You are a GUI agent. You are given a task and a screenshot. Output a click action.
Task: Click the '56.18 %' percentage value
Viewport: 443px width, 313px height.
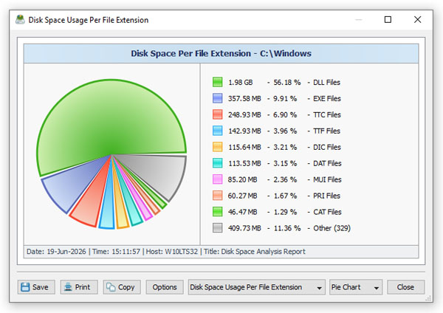(x=287, y=83)
